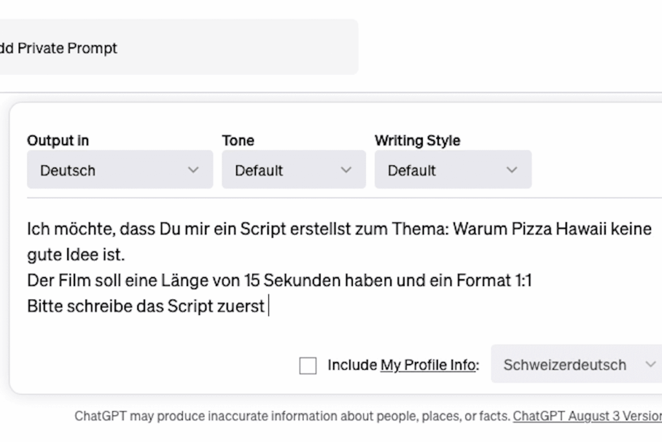662x442 pixels.
Task: Click the first prompt line about Pizza Hawaii
Action: coord(339,229)
